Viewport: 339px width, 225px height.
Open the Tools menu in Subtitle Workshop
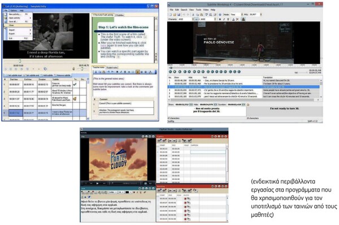pos(198,10)
